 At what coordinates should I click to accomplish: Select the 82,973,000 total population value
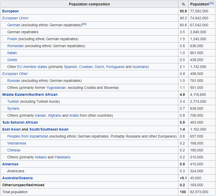199,192
